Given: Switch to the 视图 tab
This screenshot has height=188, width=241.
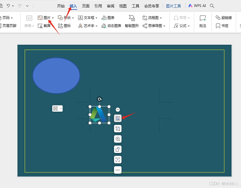Looking at the screenshot, I should [x=123, y=6].
